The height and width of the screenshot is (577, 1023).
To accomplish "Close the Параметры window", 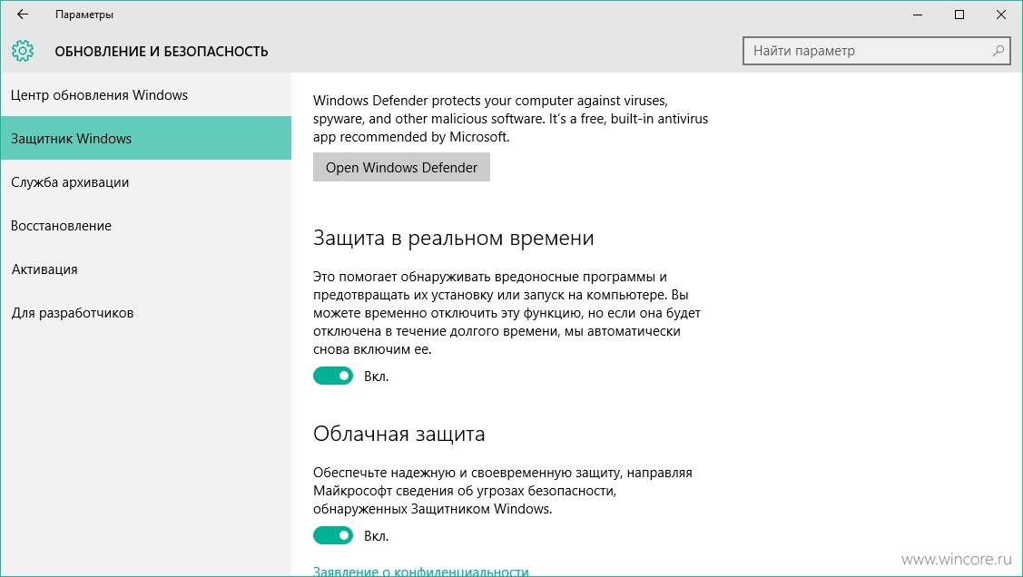I will click(1001, 15).
